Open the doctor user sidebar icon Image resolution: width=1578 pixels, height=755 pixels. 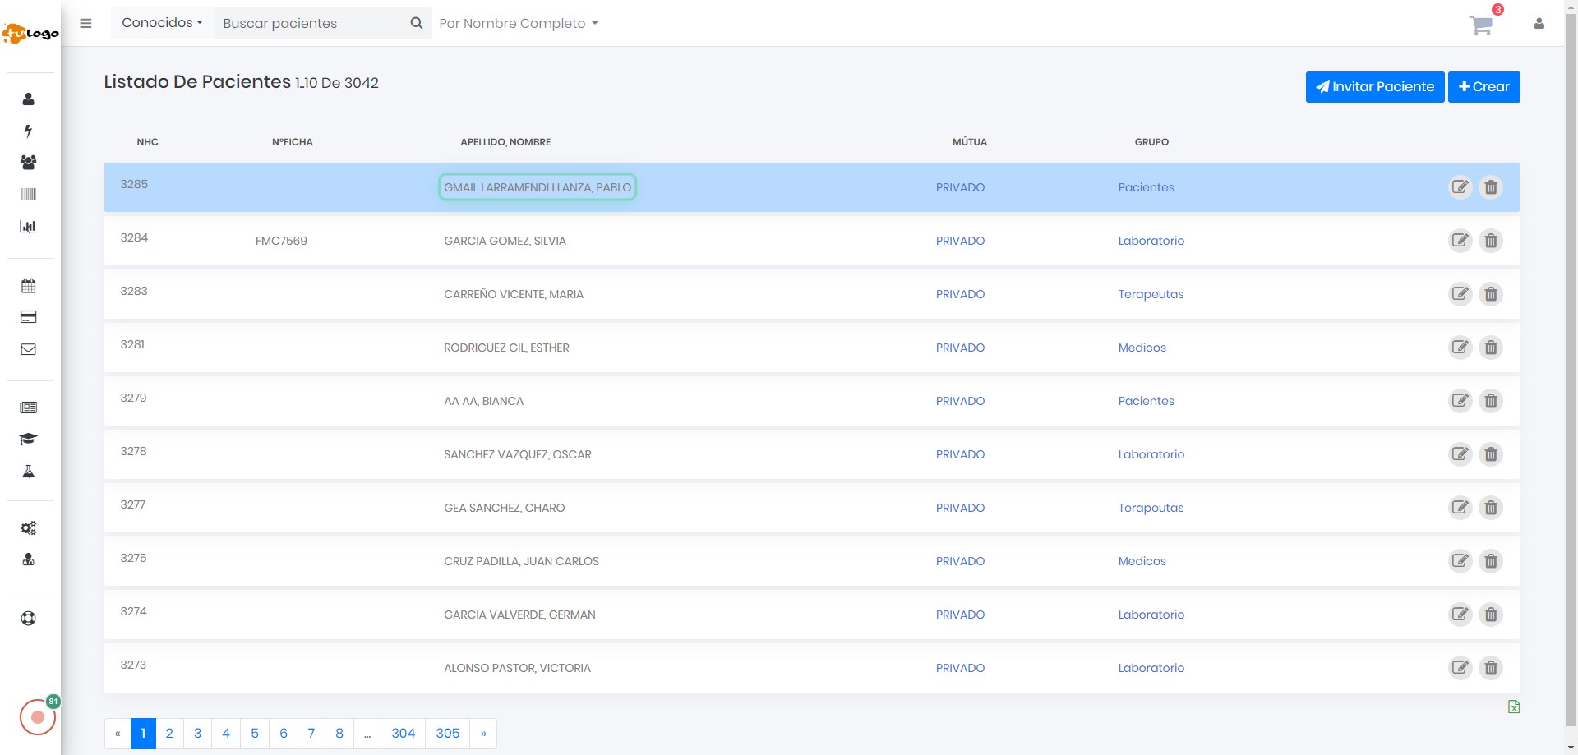(x=28, y=559)
